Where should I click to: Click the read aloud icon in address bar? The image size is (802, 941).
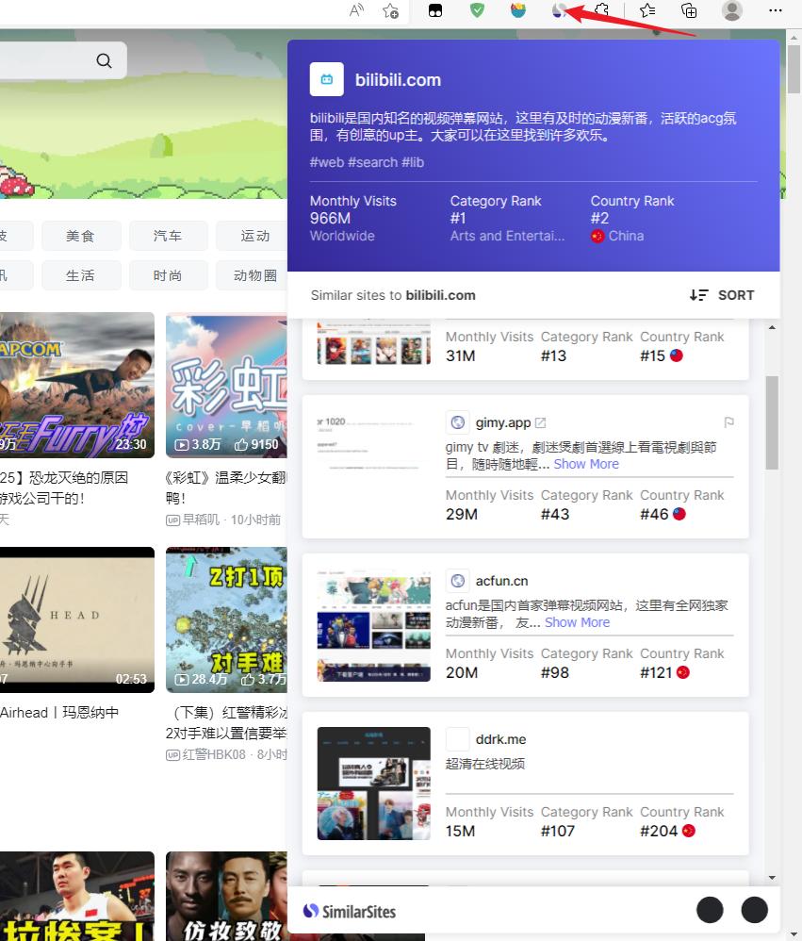[x=355, y=11]
